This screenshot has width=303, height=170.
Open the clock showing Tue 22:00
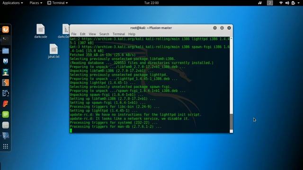(151, 3)
